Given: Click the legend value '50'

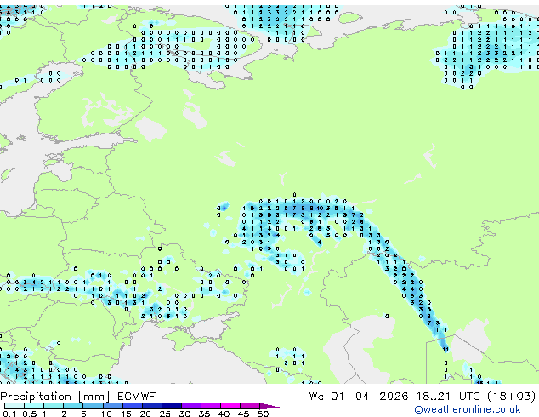Looking at the screenshot, I should [263, 414].
